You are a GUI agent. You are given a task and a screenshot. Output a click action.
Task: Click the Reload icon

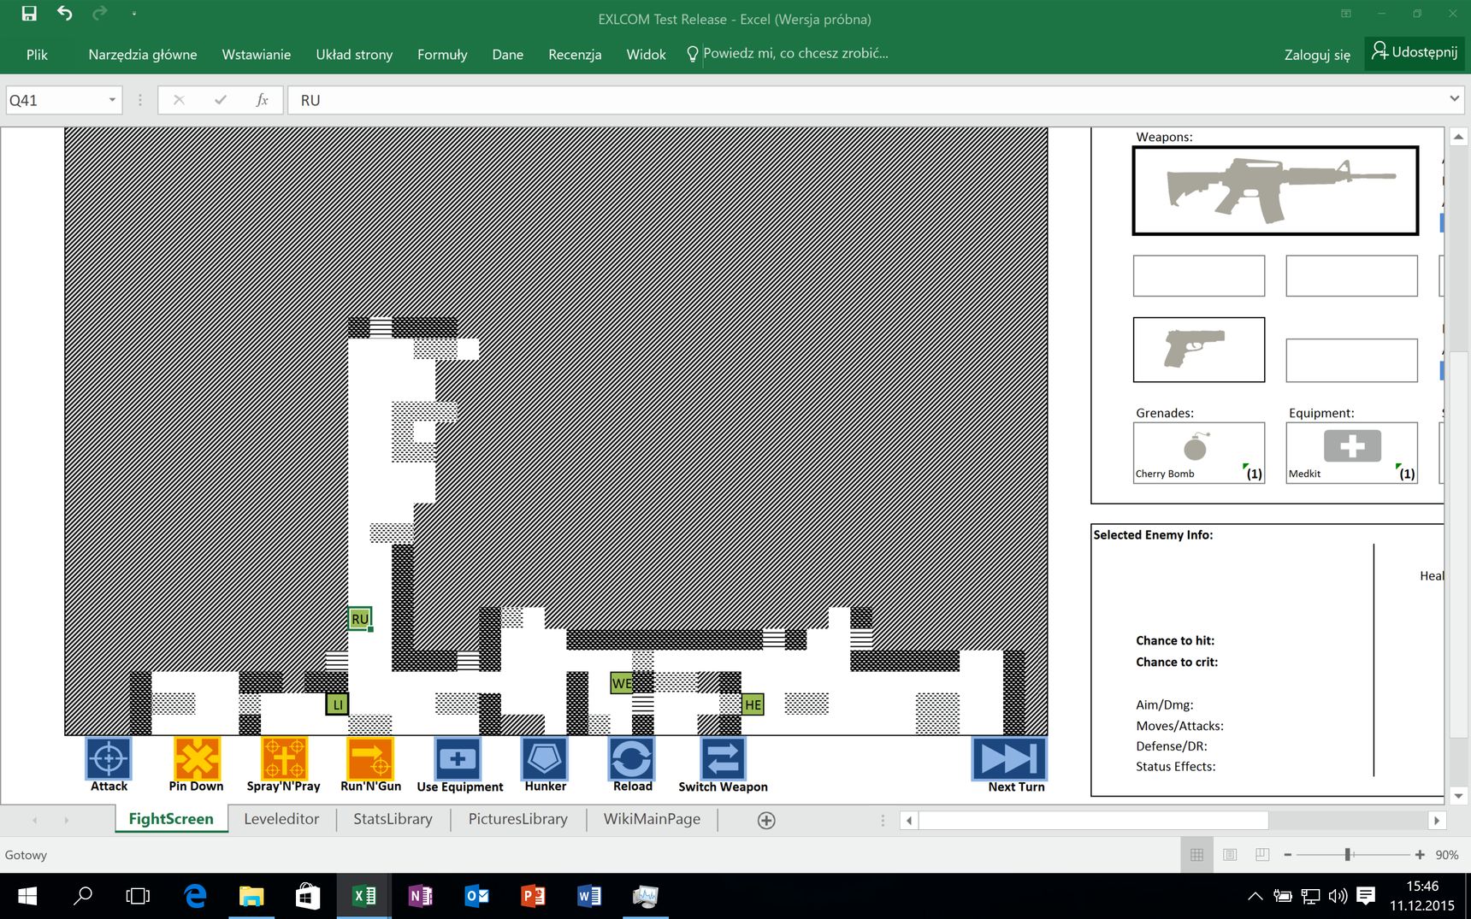pyautogui.click(x=632, y=758)
